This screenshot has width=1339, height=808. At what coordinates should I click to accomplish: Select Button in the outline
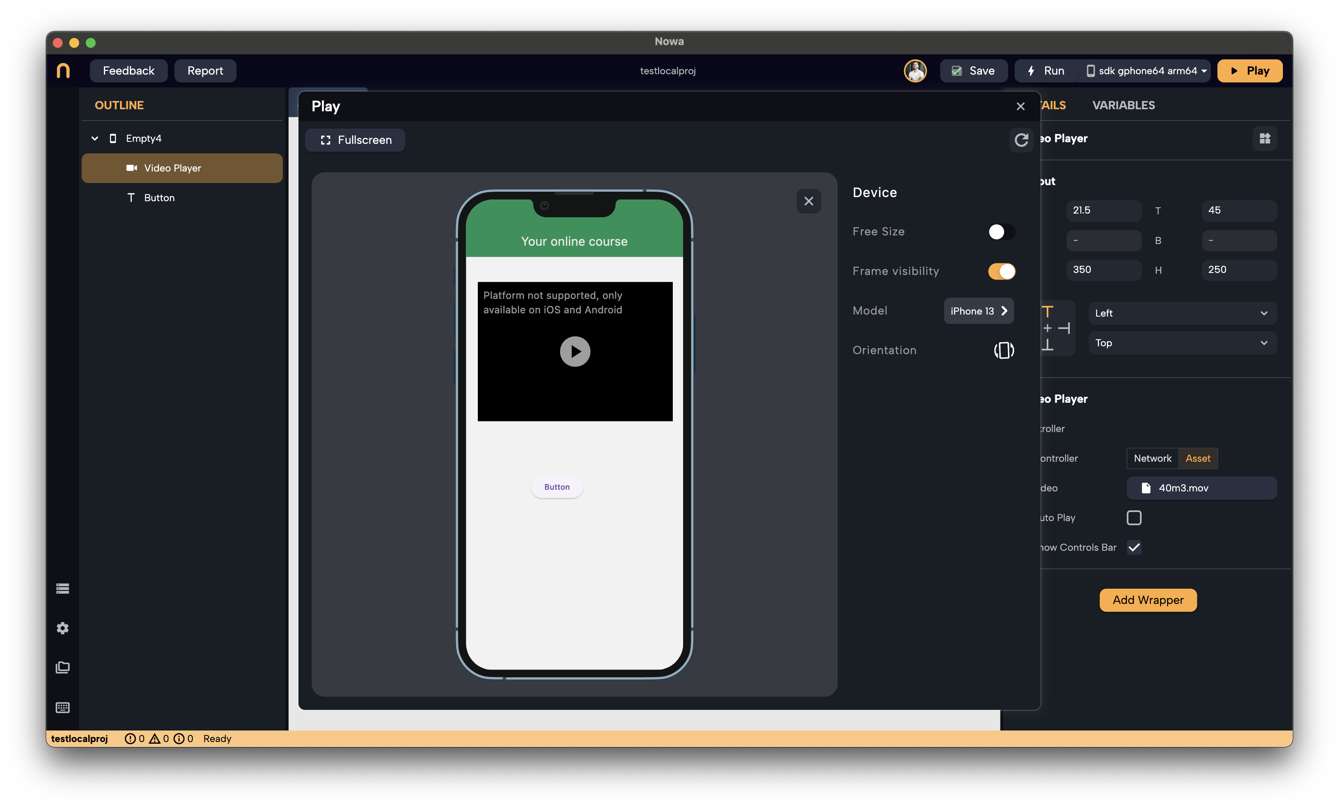[x=182, y=198]
